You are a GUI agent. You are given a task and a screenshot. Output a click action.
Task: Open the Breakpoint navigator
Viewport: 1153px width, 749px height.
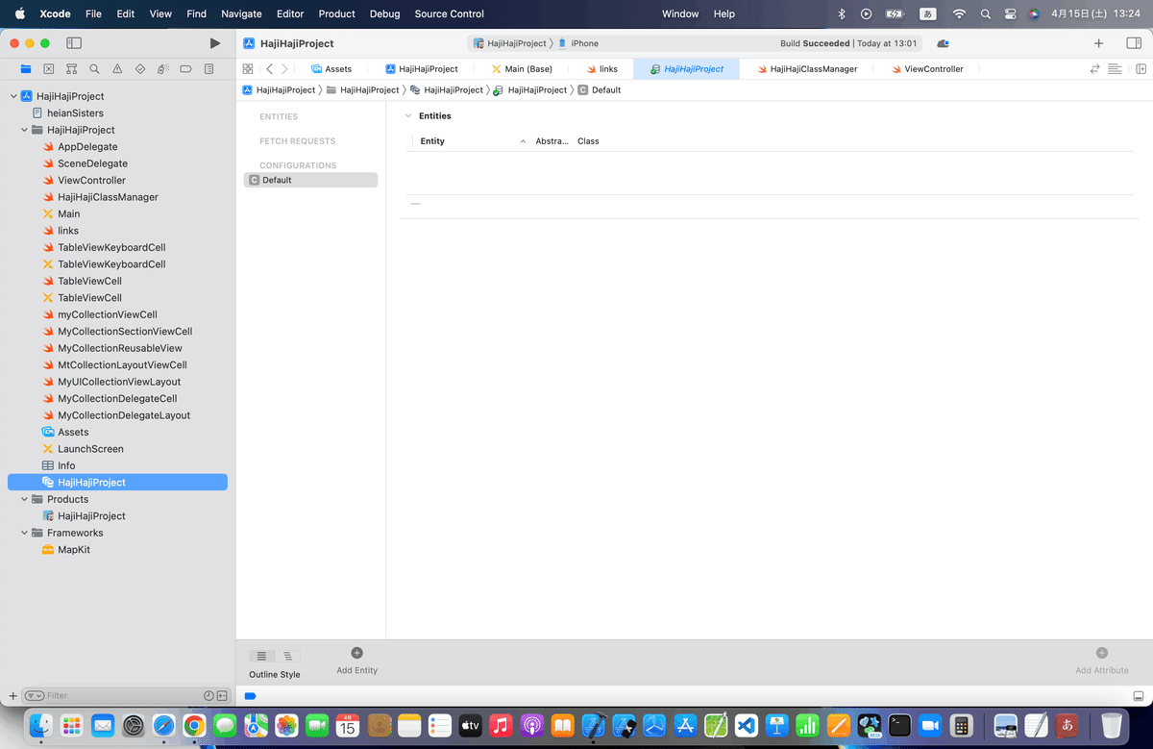point(185,69)
